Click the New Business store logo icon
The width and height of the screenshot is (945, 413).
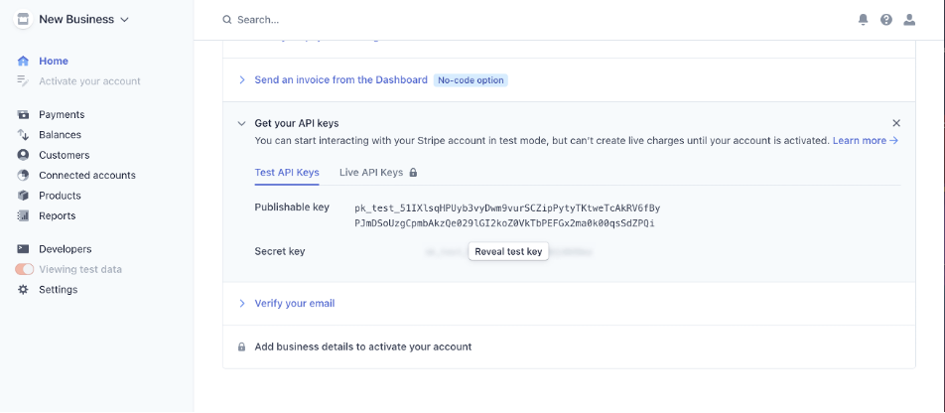coord(22,19)
